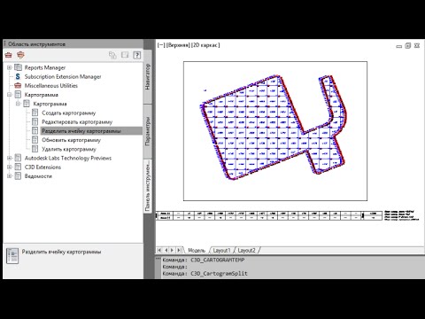The height and width of the screenshot is (319, 425).
Task: Go to next layout tab arrow
Action: [x=172, y=250]
